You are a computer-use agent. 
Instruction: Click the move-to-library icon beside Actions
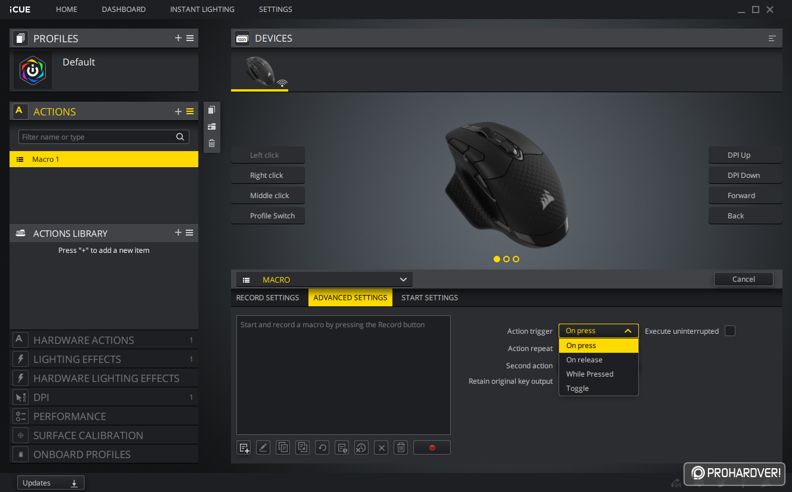211,127
